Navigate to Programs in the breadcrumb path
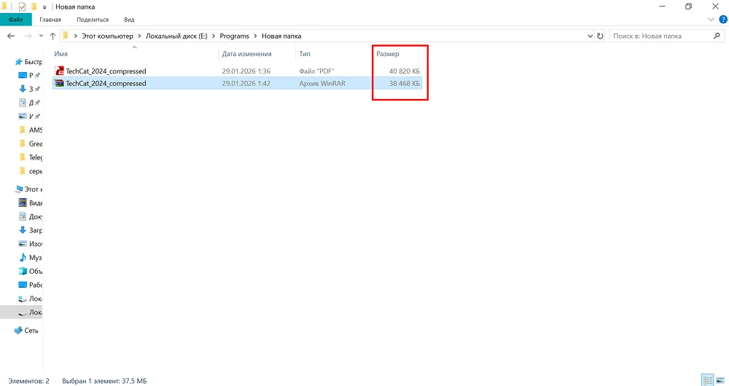This screenshot has height=386, width=729. point(235,36)
